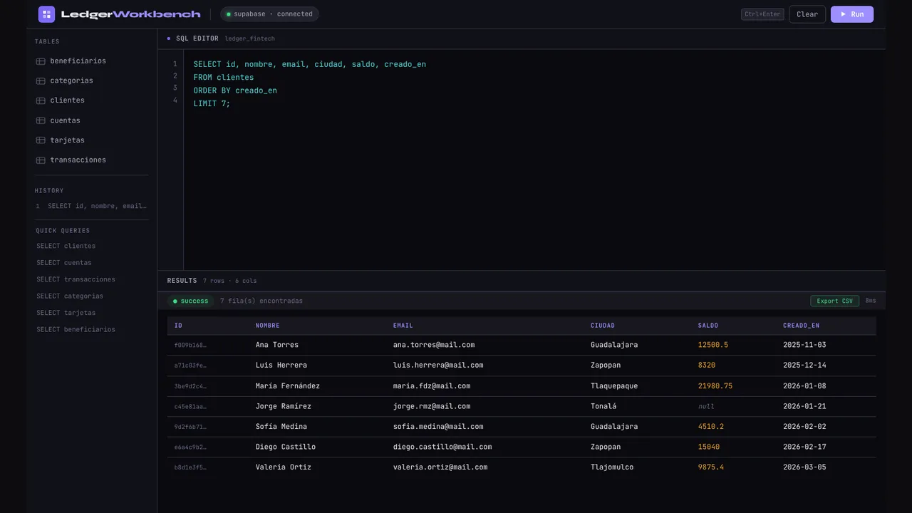The width and height of the screenshot is (912, 513).
Task: Clear the SQL editor
Action: point(807,14)
